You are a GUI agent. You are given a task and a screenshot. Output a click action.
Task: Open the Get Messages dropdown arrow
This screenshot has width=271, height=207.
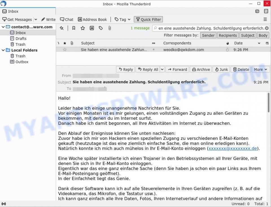click(36, 19)
